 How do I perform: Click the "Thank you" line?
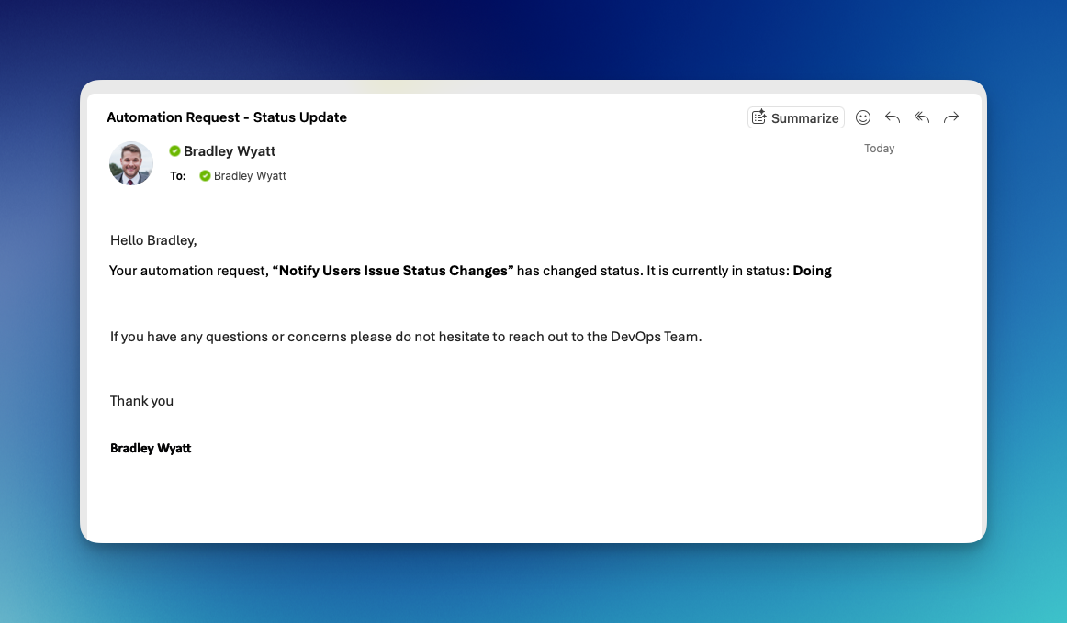(x=141, y=401)
